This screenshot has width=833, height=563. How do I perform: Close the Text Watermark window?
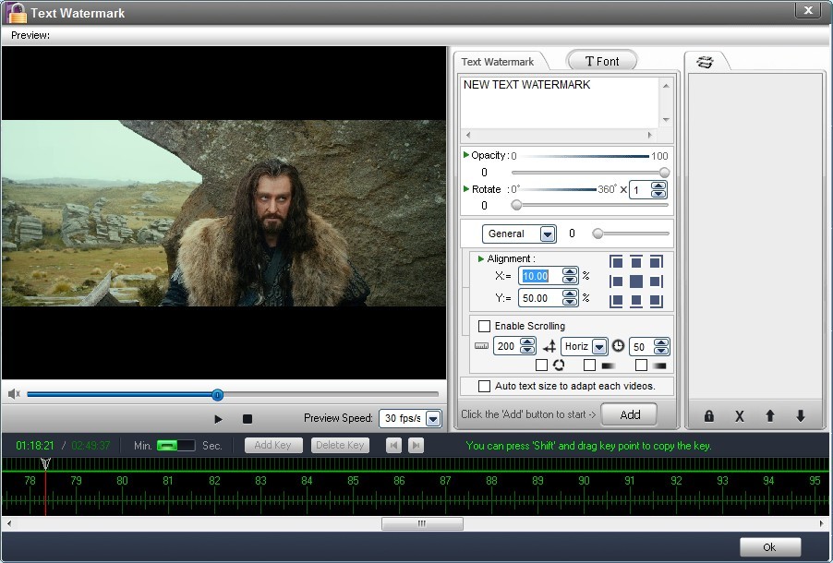point(808,10)
